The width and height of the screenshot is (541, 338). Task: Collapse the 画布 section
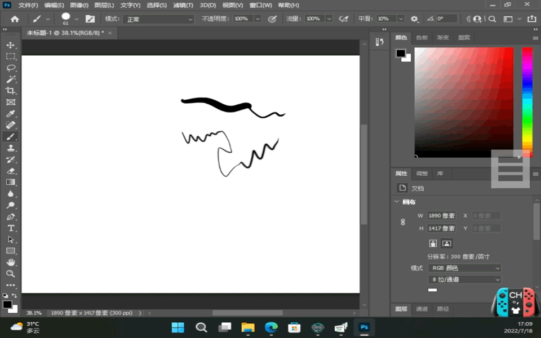pyautogui.click(x=397, y=202)
